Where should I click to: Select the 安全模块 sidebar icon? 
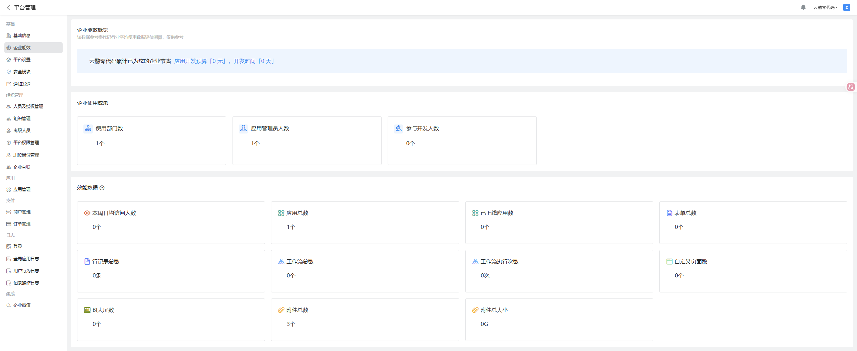[8, 72]
